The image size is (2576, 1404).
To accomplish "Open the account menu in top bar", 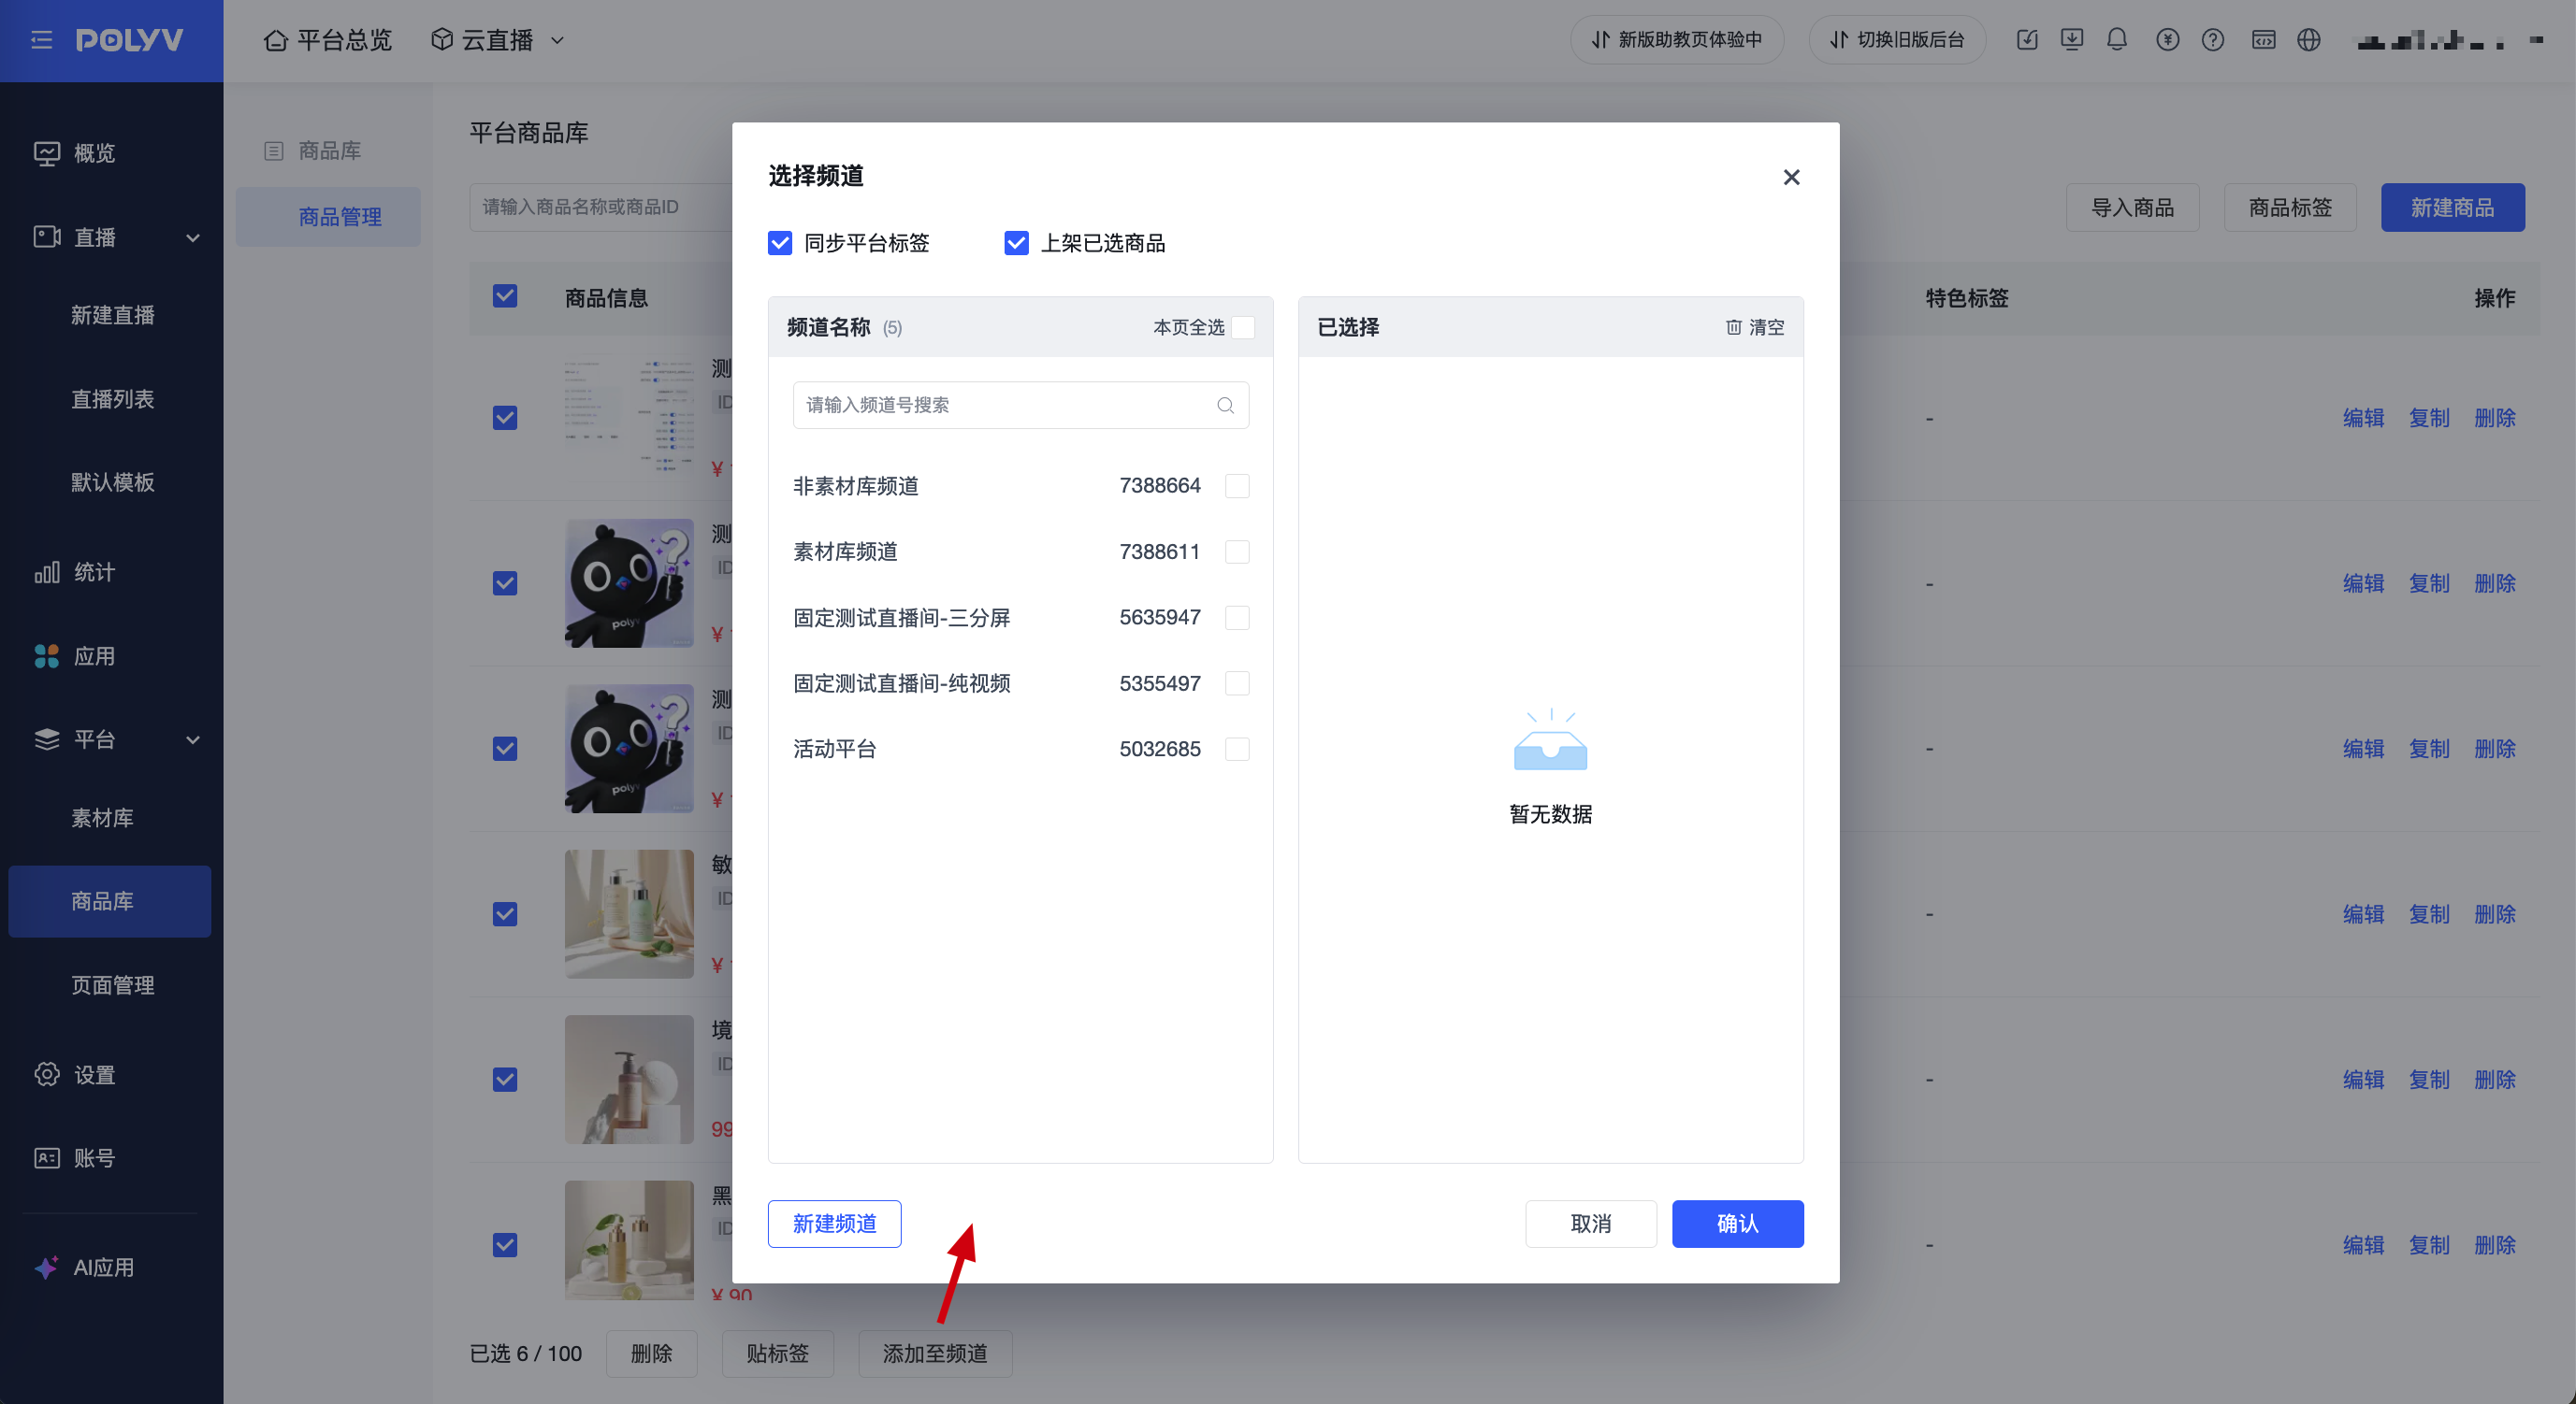I will 2450,40.
